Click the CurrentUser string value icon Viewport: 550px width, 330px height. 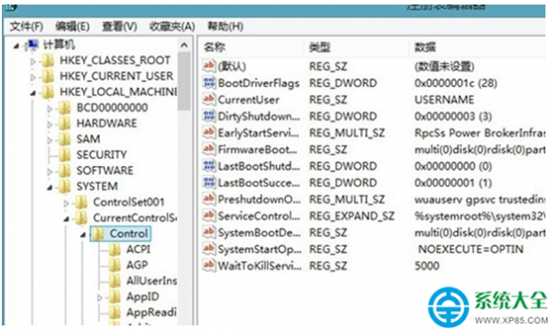(209, 99)
